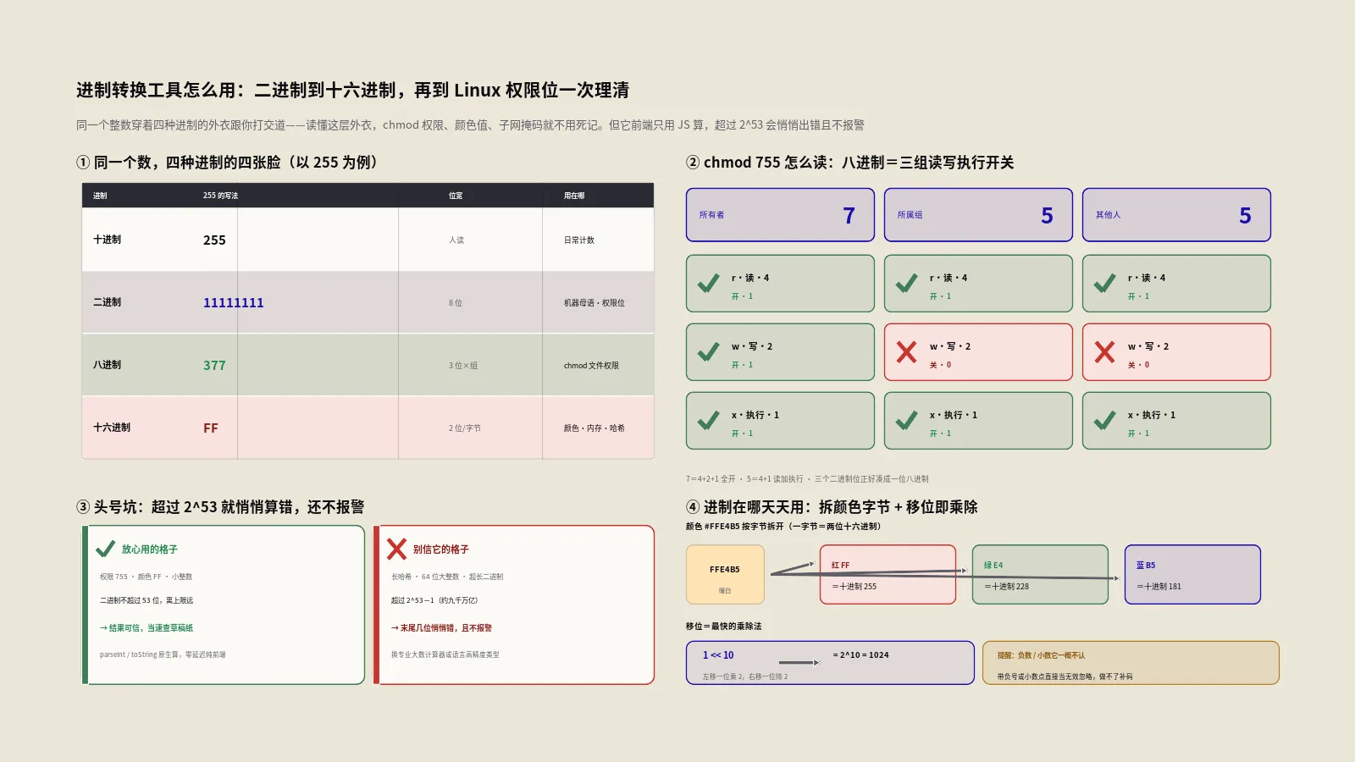Click the group column's read check mark
This screenshot has width=1355, height=762.
pos(906,284)
